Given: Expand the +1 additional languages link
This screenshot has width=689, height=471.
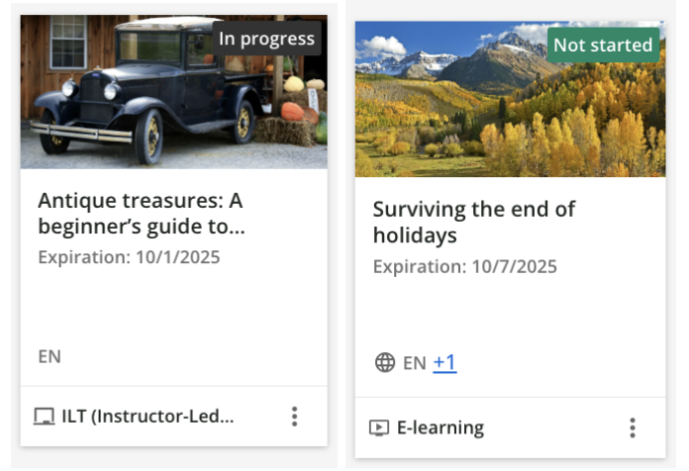Looking at the screenshot, I should (444, 363).
